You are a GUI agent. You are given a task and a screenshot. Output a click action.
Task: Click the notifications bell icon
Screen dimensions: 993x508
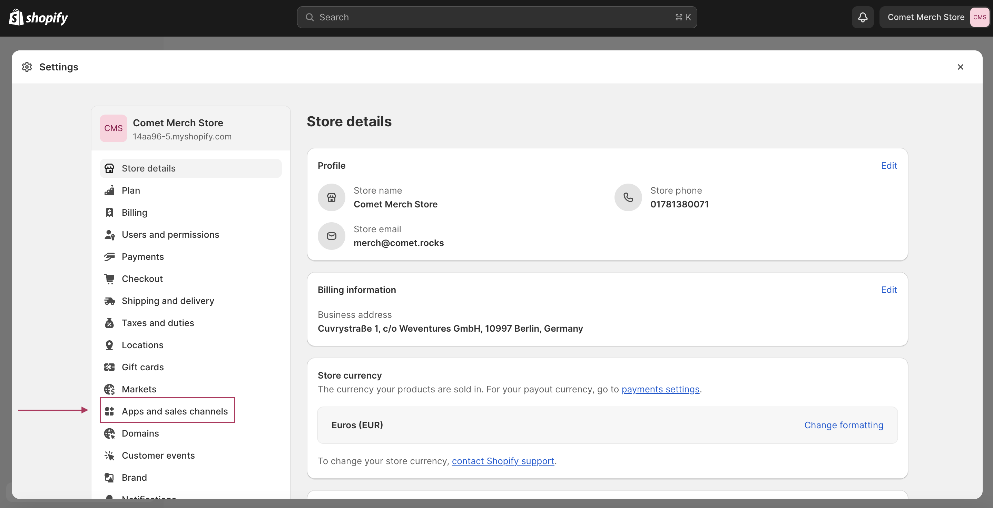(863, 17)
